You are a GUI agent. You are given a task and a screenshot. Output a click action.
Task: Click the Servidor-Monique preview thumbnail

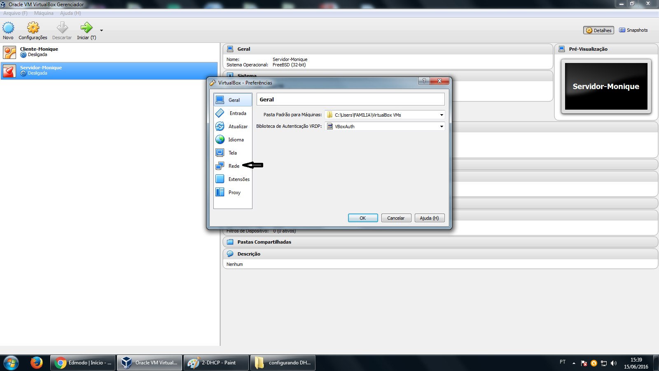(x=606, y=86)
